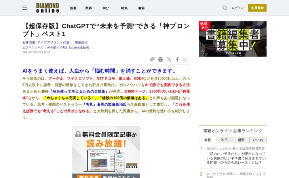Screen dimensions: 289x178
Task: Open the ビジネススキル category link
Action: (33, 47)
